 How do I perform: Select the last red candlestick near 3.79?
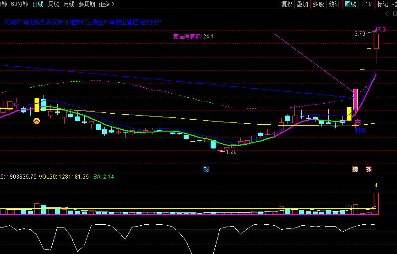tap(376, 41)
